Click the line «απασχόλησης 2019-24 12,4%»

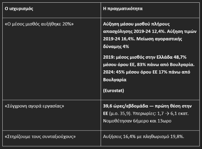tap(134, 32)
